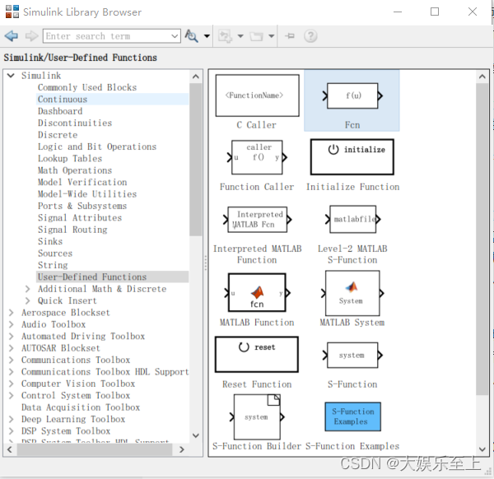Click the search binoculars icon
The height and width of the screenshot is (479, 494).
pyautogui.click(x=191, y=36)
